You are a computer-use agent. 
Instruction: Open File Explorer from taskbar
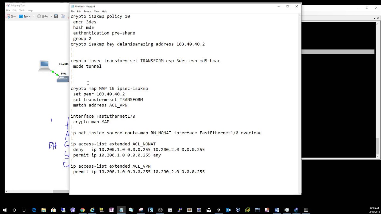pyautogui.click(x=43, y=210)
